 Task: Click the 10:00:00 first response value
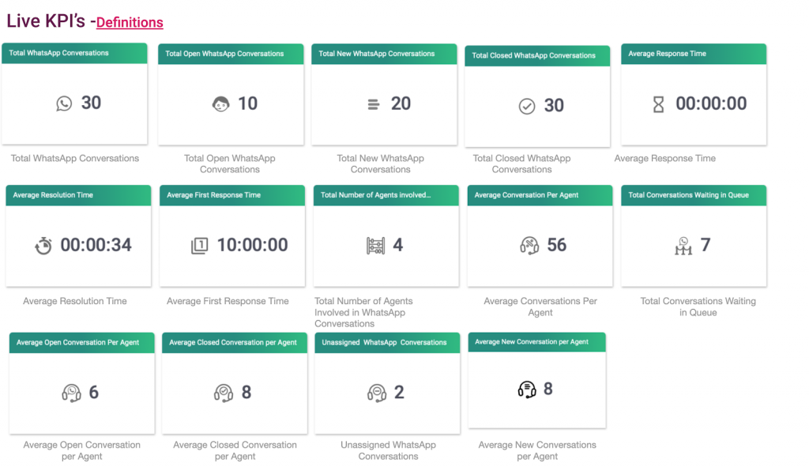pyautogui.click(x=252, y=245)
